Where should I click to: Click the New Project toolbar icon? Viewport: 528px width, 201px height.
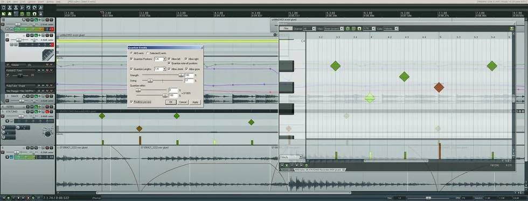point(3,8)
